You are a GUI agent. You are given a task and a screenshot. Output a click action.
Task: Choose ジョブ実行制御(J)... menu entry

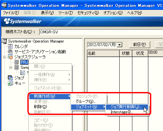pos(127,107)
